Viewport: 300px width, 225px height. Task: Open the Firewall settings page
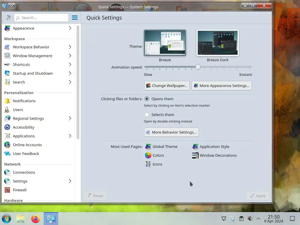click(x=38, y=190)
